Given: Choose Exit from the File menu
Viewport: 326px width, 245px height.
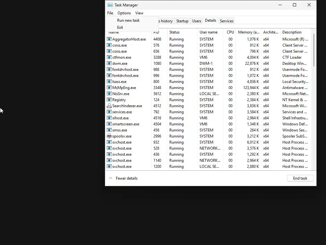Looking at the screenshot, I should pyautogui.click(x=120, y=27).
